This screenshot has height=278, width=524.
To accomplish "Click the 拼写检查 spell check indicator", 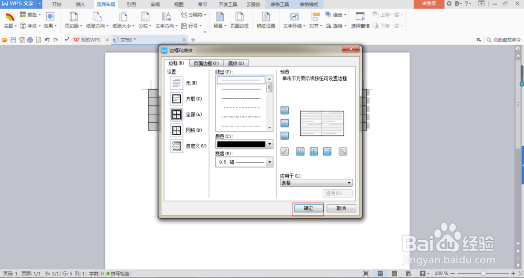I will tap(118, 274).
